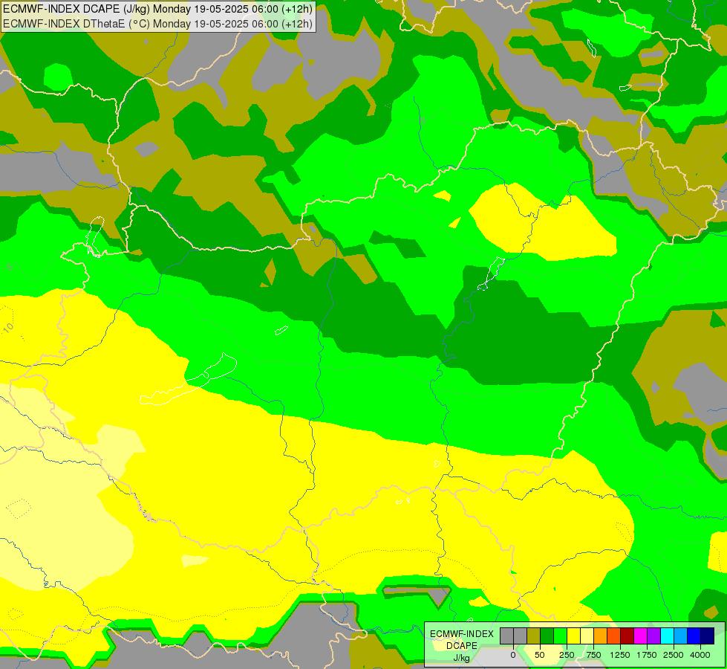
Task: Click the legend value 4000
Action: [700, 655]
